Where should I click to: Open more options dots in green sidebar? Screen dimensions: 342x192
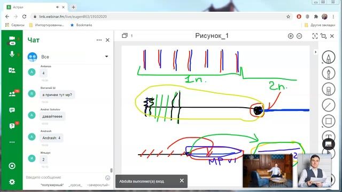(x=12, y=142)
